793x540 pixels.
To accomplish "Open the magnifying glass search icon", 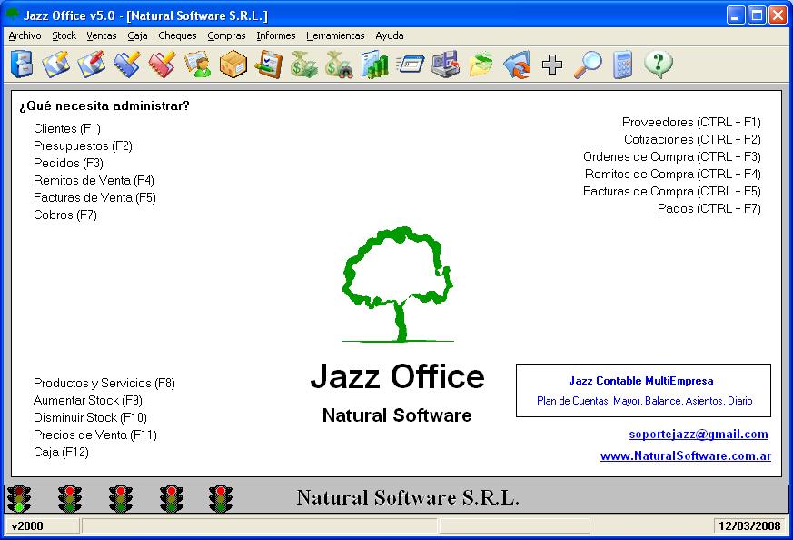I will (588, 65).
